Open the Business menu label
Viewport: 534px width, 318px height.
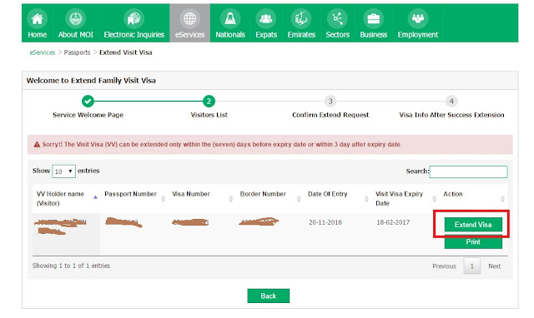(374, 35)
